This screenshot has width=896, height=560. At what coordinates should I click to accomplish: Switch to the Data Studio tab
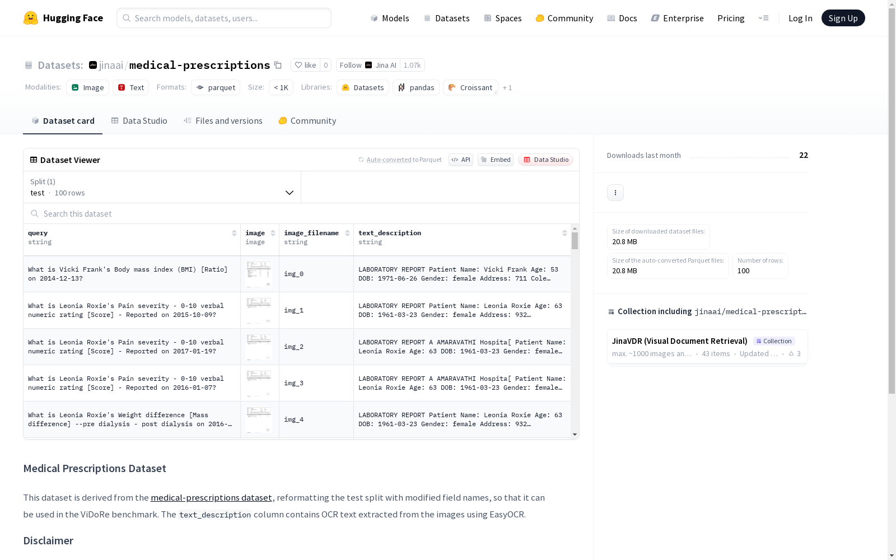pos(139,120)
